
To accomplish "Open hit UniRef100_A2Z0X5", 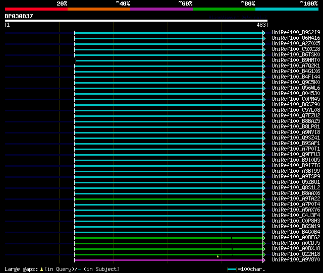I will (296, 44).
